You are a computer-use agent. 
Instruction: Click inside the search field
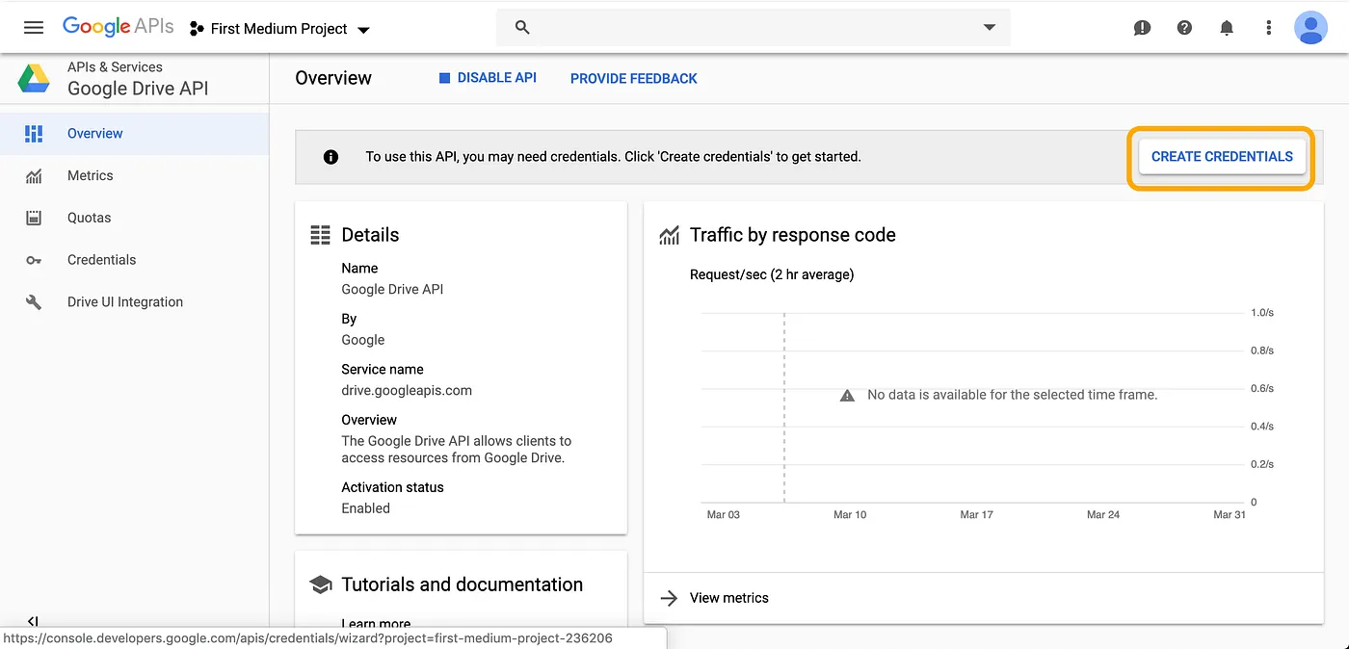(752, 28)
